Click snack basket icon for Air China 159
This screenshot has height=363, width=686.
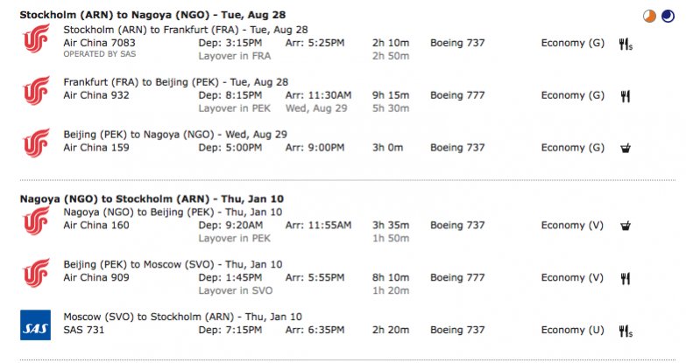coord(626,148)
